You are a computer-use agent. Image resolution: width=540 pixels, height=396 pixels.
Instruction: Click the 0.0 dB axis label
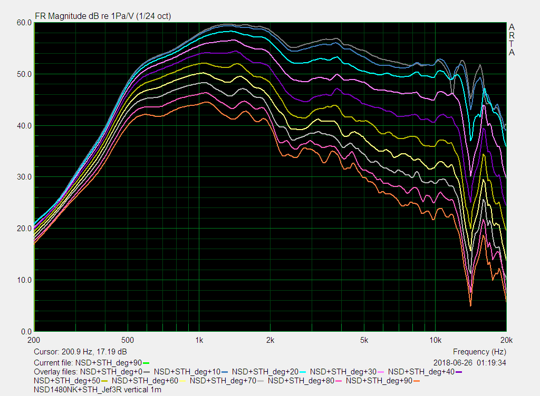point(26,332)
